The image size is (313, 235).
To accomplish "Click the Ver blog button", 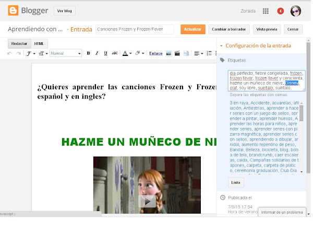I will (64, 11).
